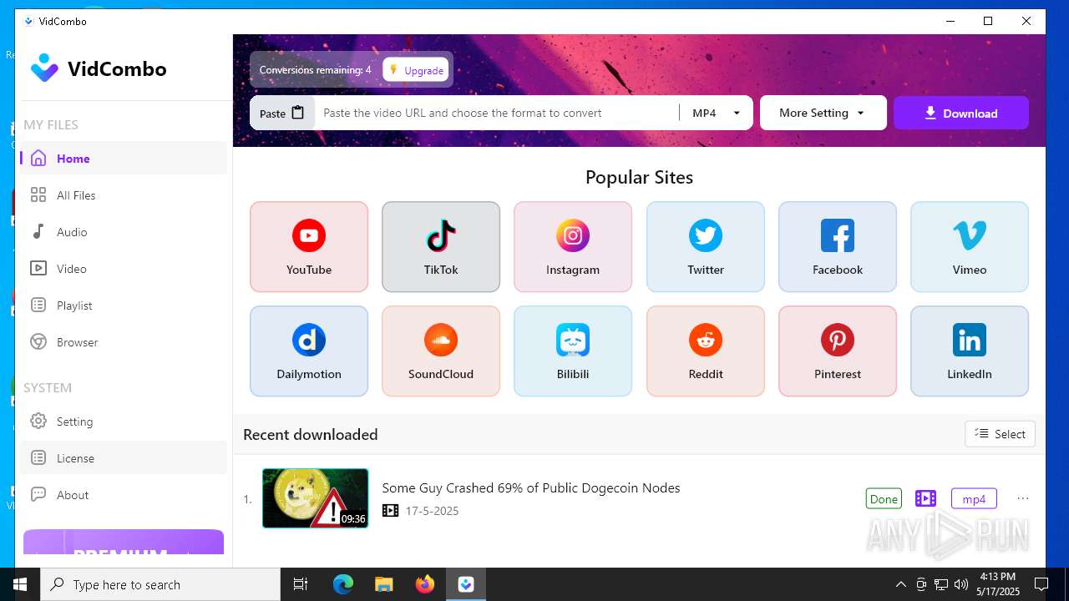Click the purple Download button

(x=960, y=113)
